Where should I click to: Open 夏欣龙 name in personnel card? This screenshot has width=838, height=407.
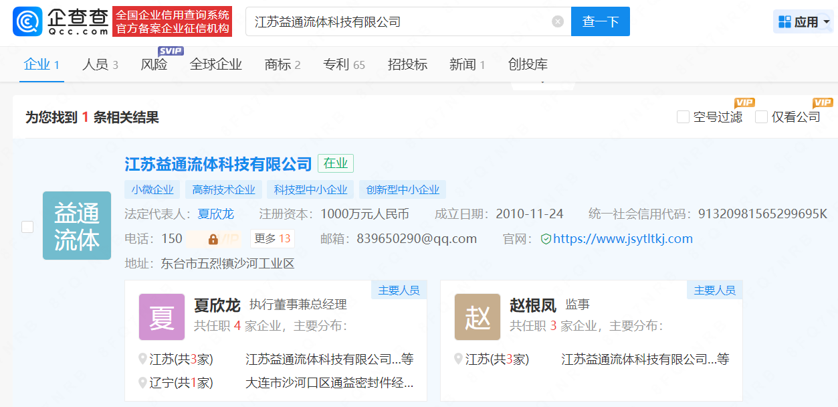[x=217, y=305]
